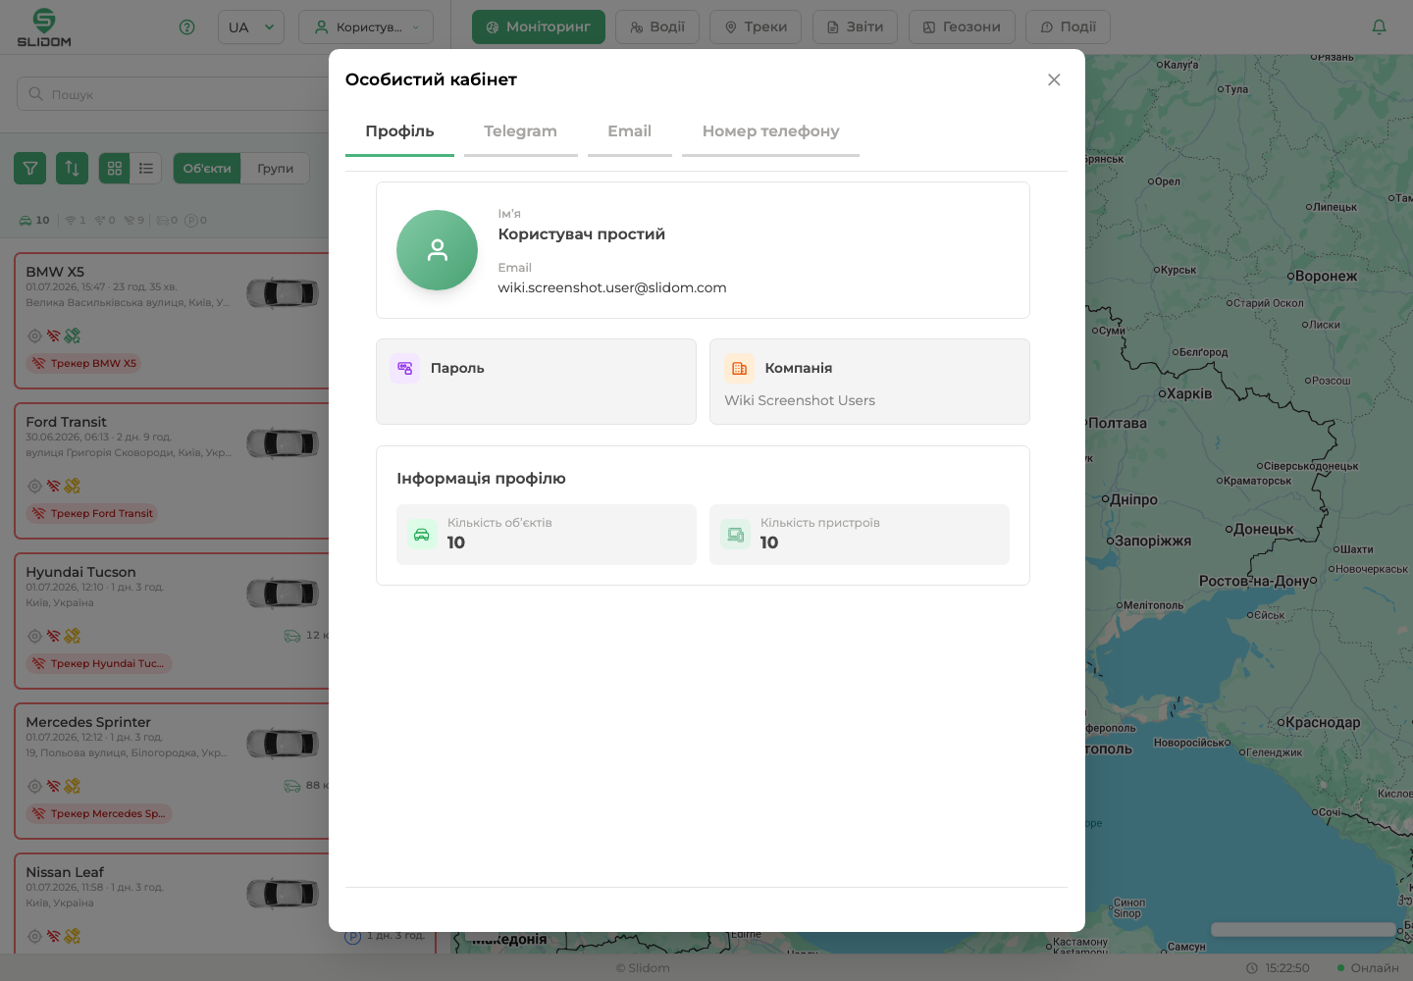Open the Геозони menu item
The height and width of the screenshot is (981, 1413).
pos(962,27)
